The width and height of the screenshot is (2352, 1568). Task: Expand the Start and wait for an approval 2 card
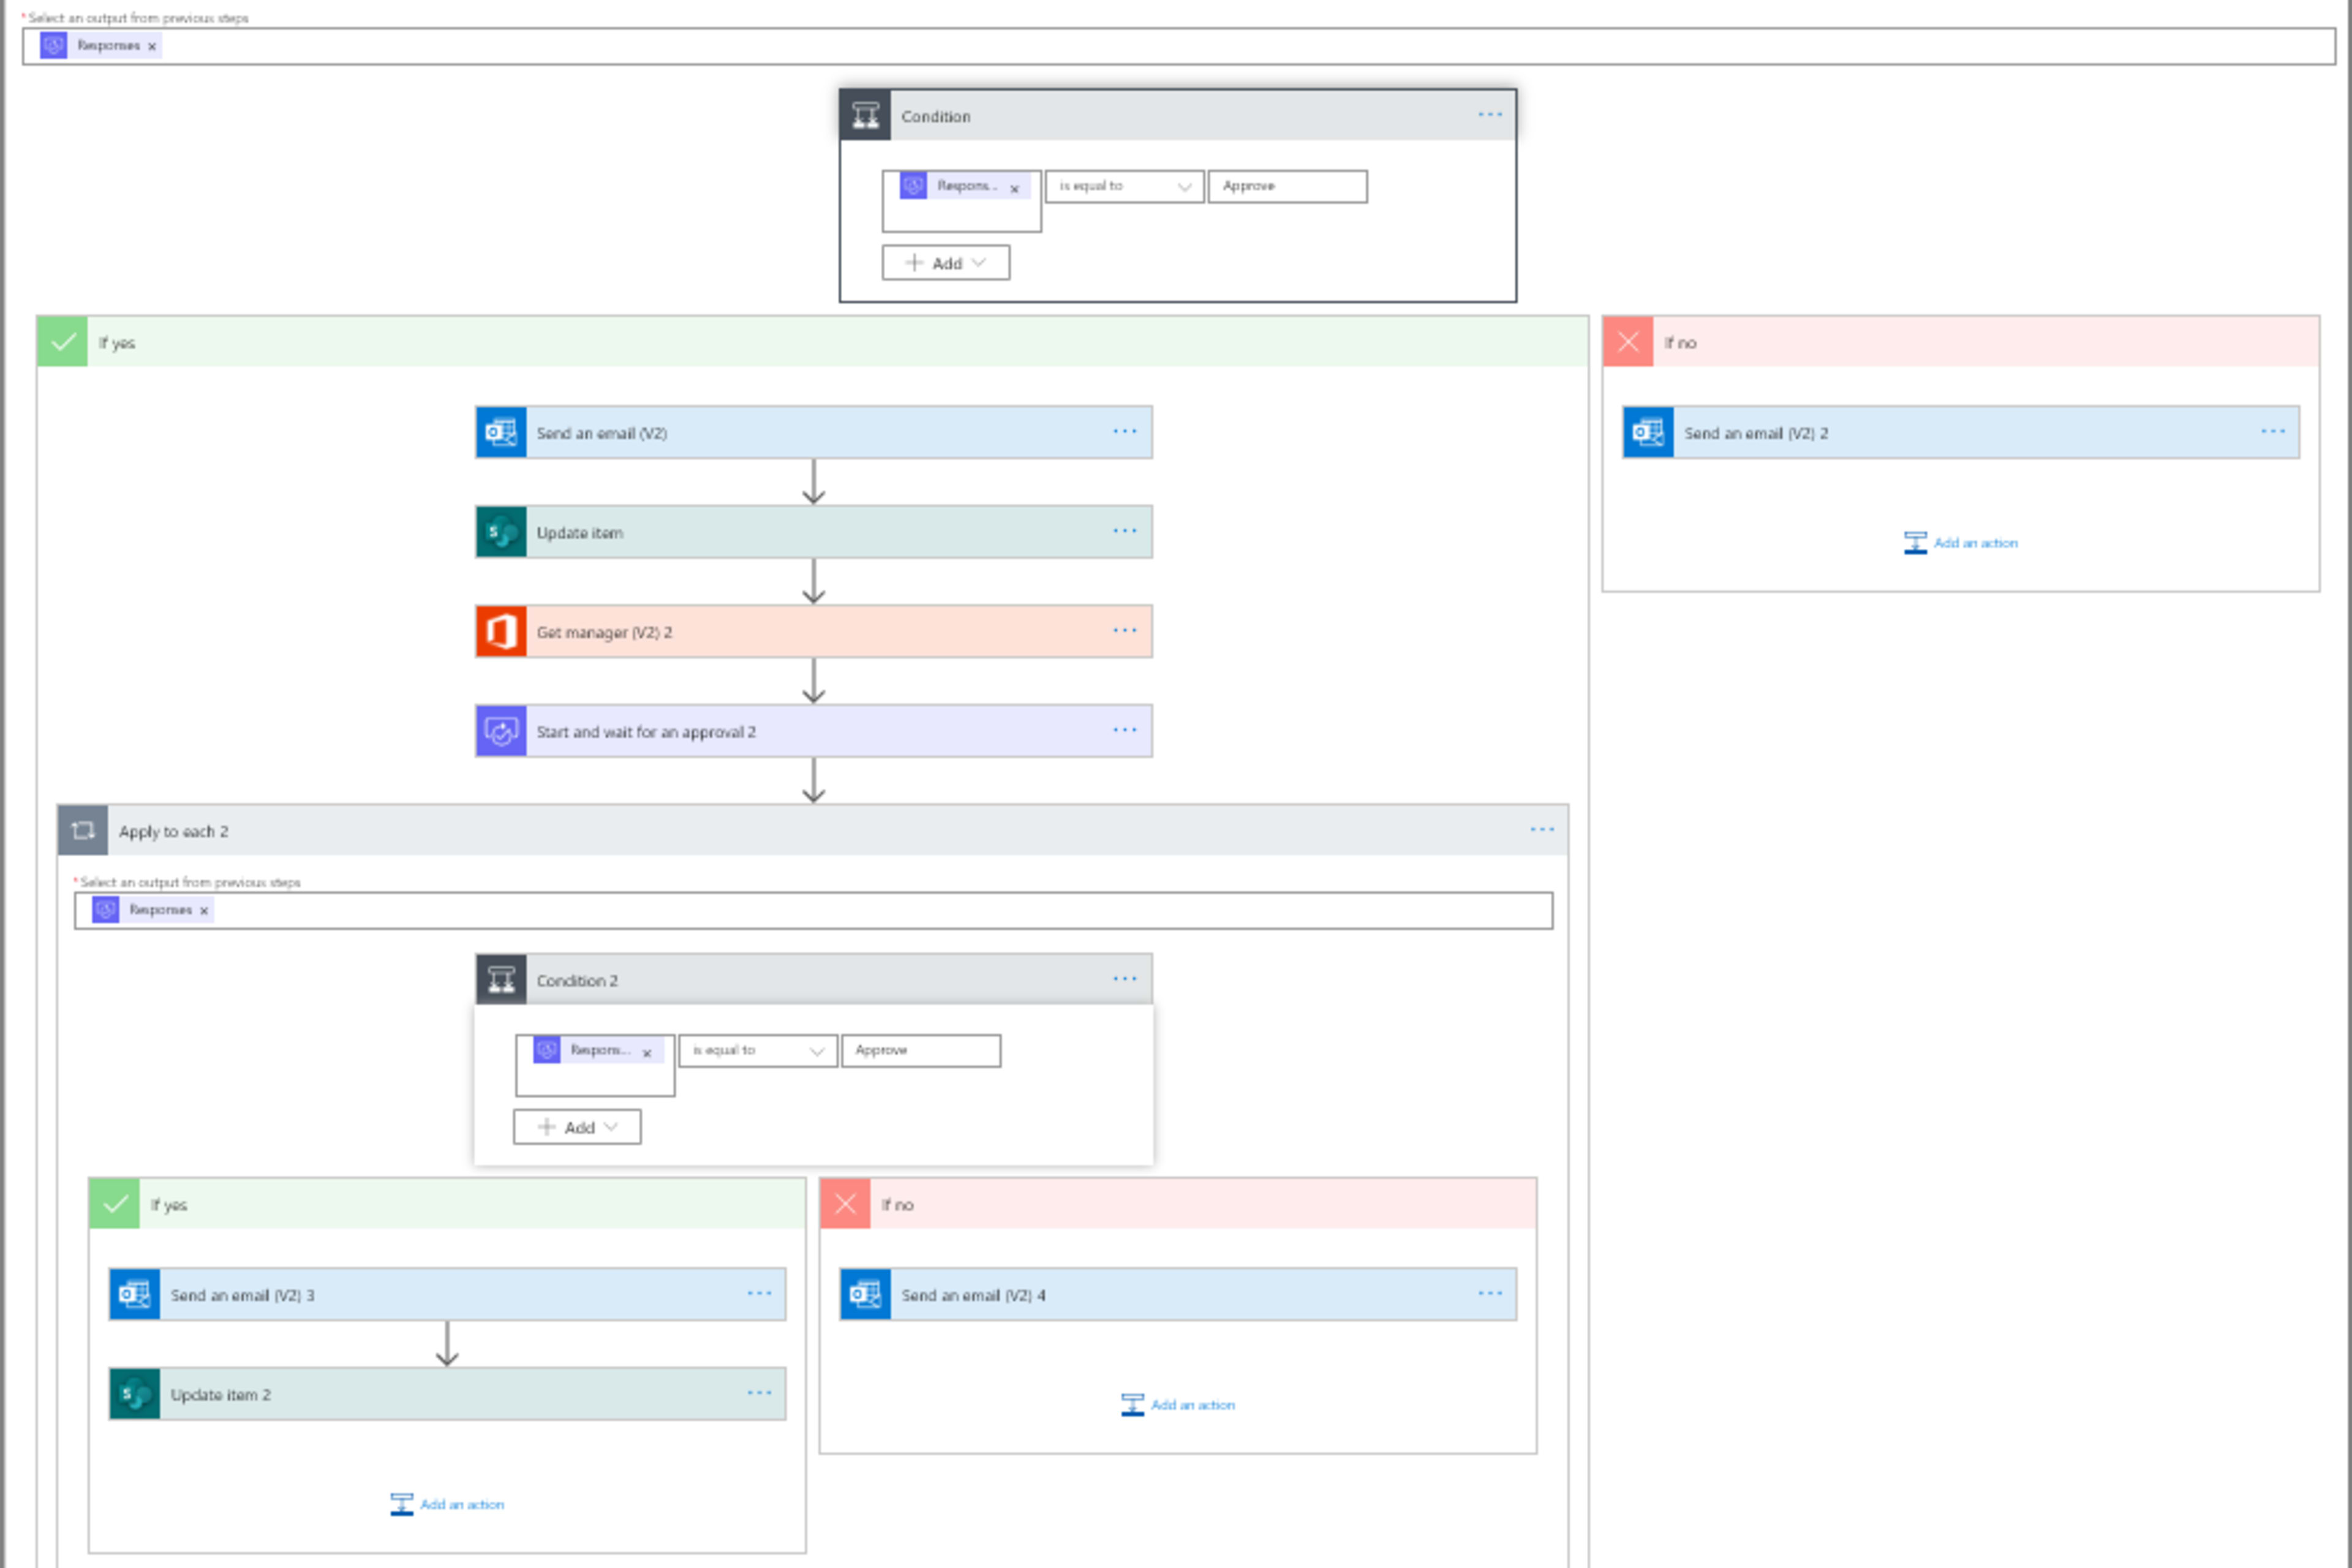click(x=814, y=731)
